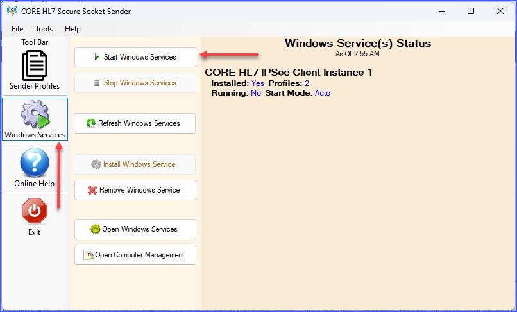Open the File menu
The height and width of the screenshot is (312, 517).
(17, 29)
